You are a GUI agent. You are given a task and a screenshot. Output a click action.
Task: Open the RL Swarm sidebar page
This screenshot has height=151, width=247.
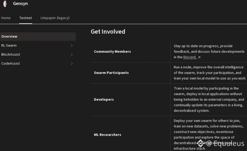click(9, 46)
